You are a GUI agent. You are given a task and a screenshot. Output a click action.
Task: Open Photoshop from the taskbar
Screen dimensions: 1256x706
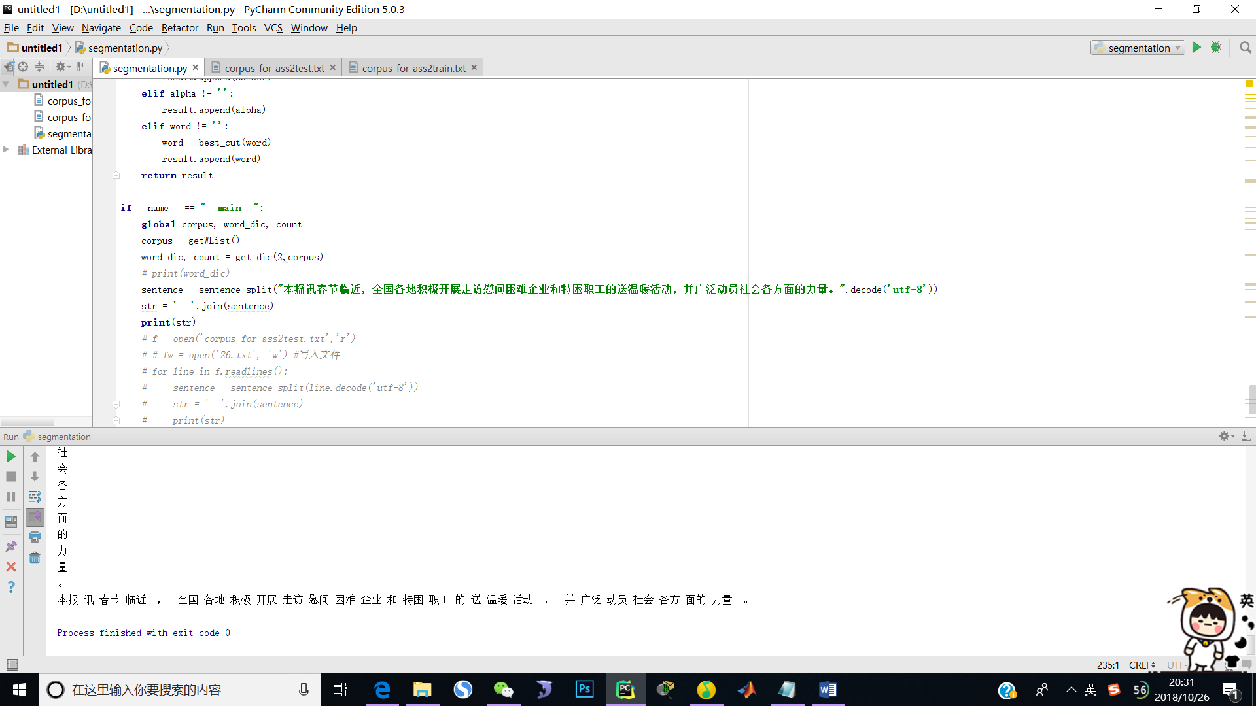[584, 690]
